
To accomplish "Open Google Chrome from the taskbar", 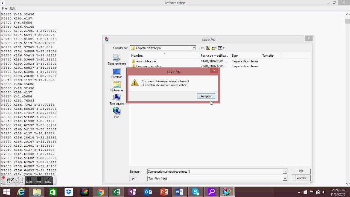I will (100, 192).
